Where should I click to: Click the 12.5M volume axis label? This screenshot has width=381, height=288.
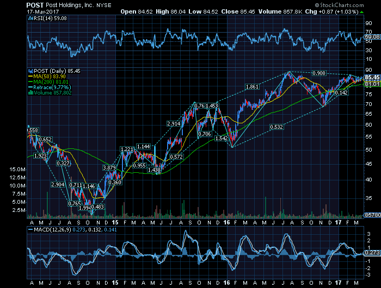[x=17, y=178]
